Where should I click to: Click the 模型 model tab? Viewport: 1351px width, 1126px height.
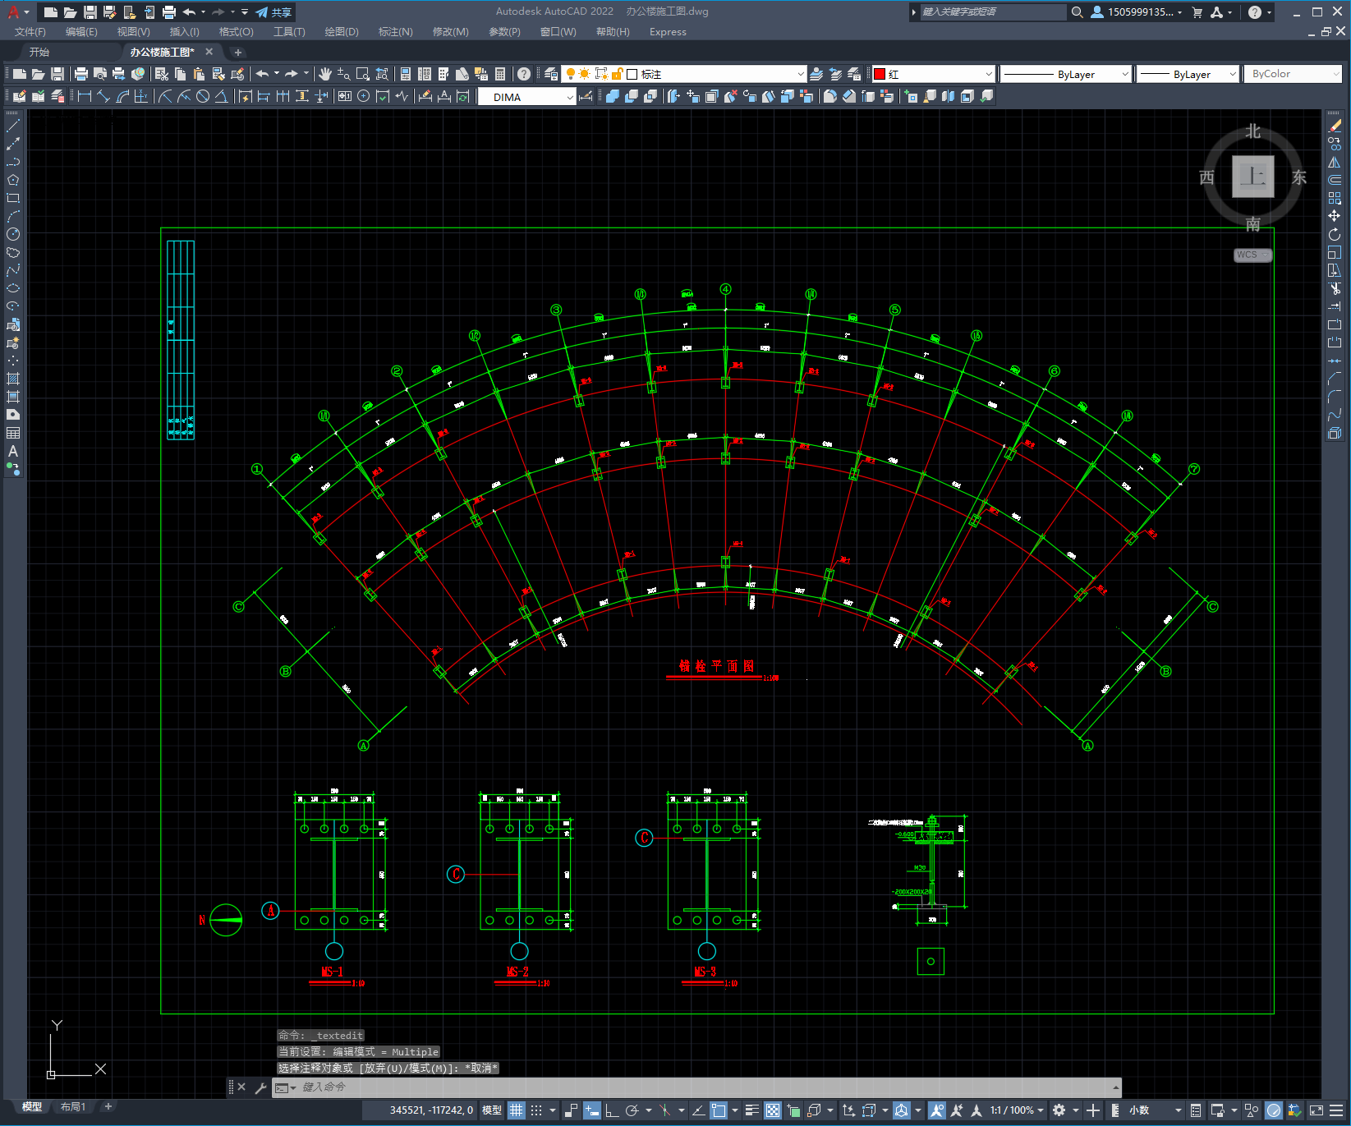[32, 1107]
